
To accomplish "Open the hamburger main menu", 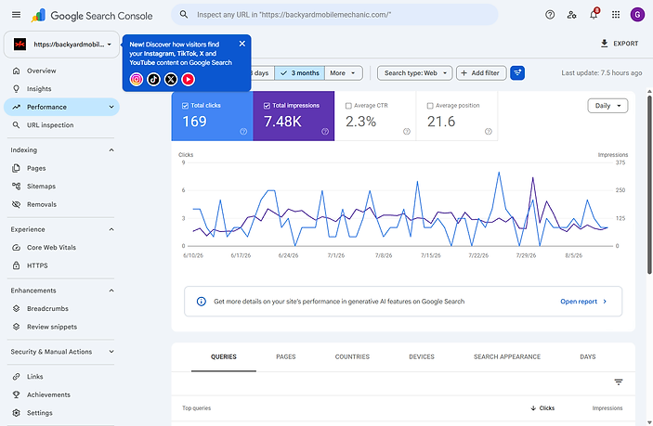I will coord(16,15).
